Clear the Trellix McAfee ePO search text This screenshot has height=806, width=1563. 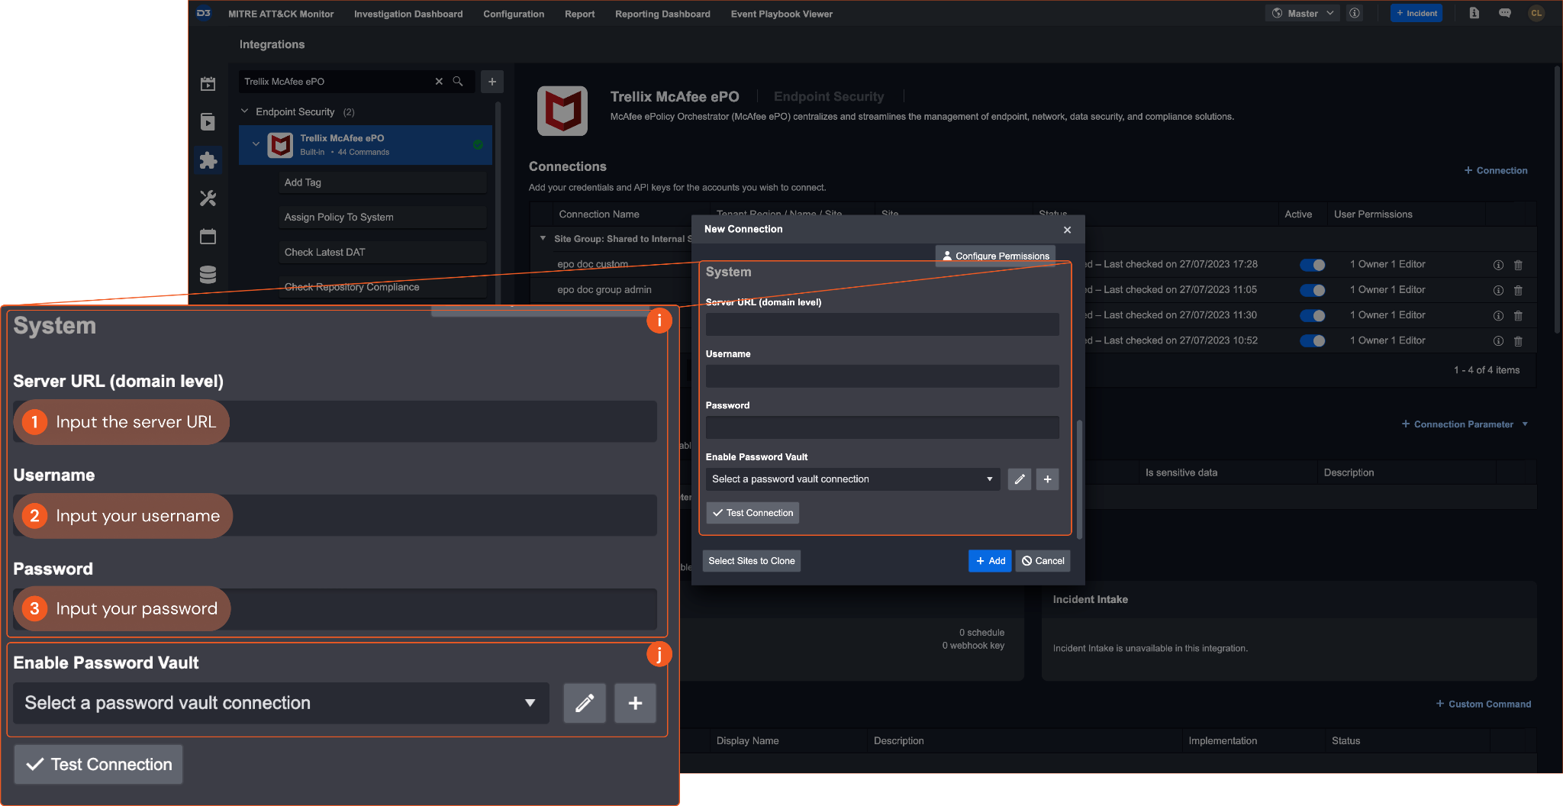coord(439,82)
